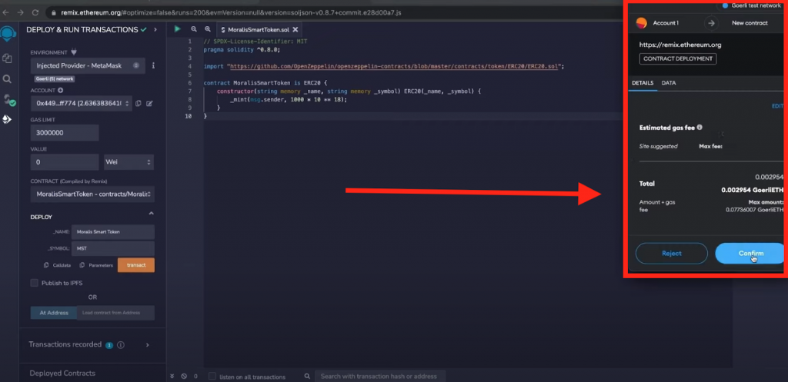Image resolution: width=788 pixels, height=382 pixels.
Task: Switch to the DETAILS tab in MetaMask
Action: (643, 83)
